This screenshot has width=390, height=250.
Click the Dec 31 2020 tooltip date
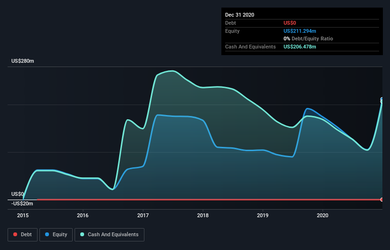[240, 15]
